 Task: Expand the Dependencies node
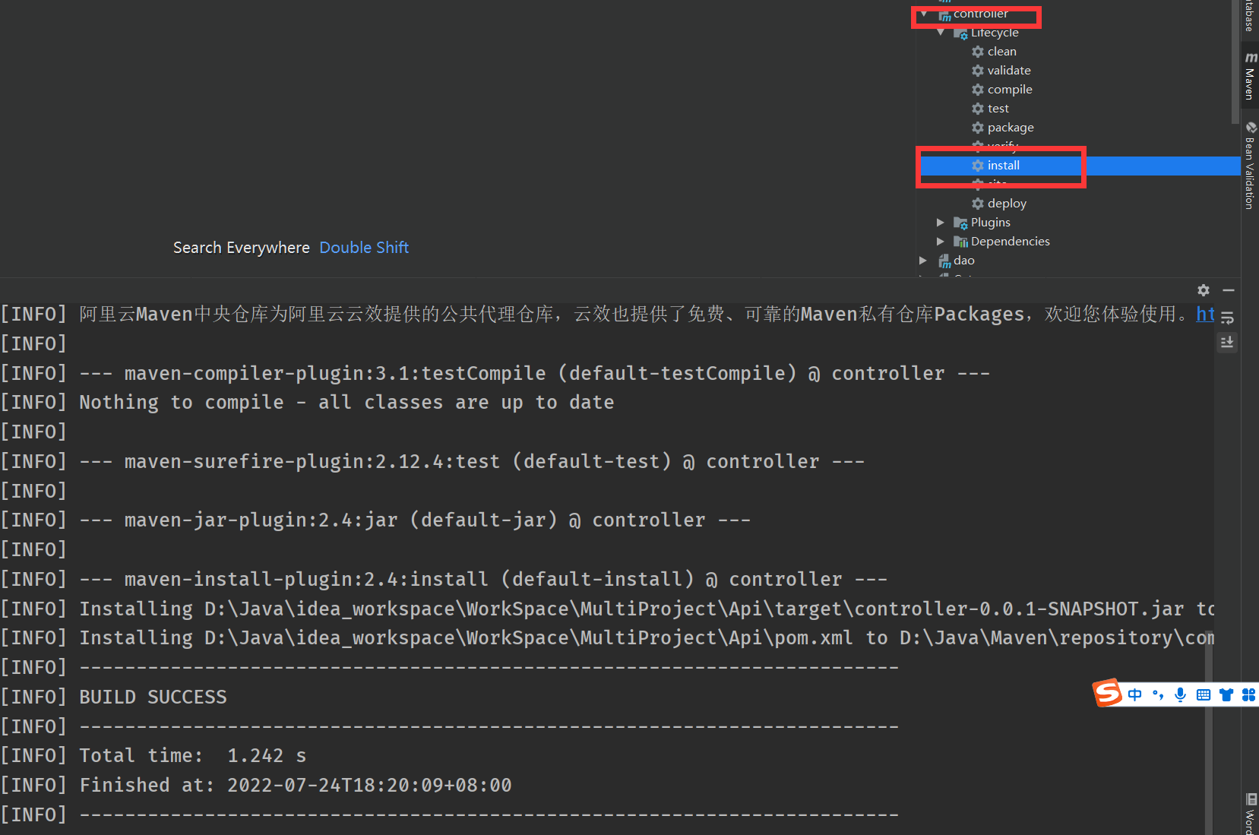point(941,242)
